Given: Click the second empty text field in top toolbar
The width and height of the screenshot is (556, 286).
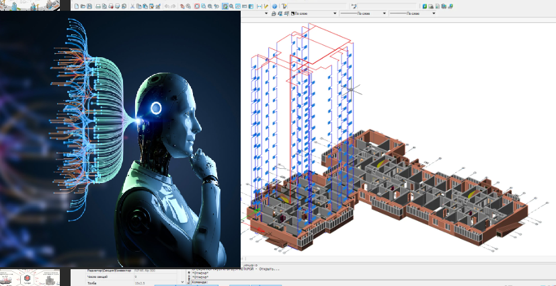Looking at the screenshot, I should pyautogui.click(x=387, y=6).
